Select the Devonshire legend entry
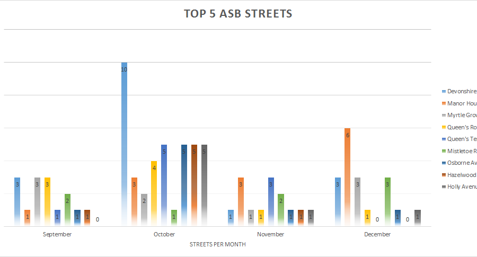The width and height of the screenshot is (477, 257). click(x=461, y=91)
